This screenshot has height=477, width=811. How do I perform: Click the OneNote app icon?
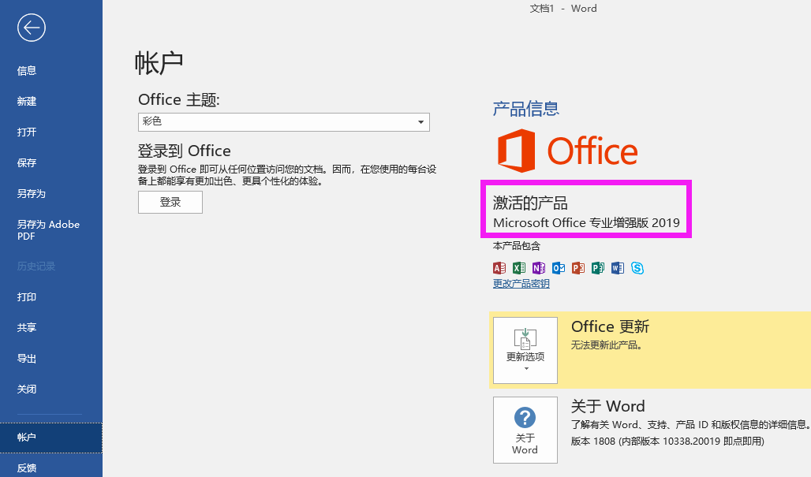pyautogui.click(x=538, y=268)
